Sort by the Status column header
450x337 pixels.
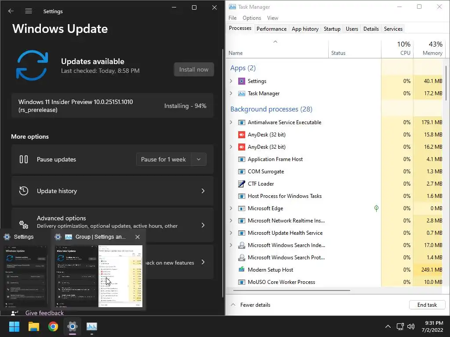(x=355, y=49)
